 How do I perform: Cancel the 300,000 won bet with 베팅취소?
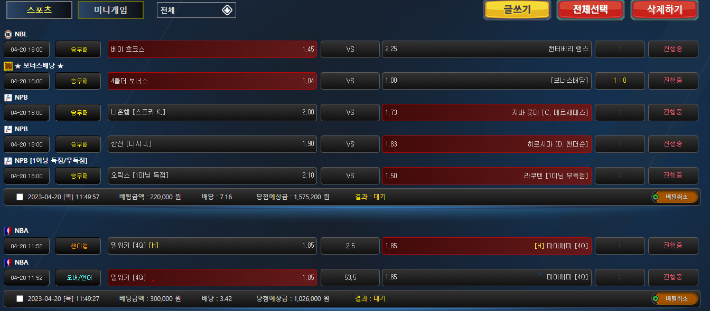(675, 299)
